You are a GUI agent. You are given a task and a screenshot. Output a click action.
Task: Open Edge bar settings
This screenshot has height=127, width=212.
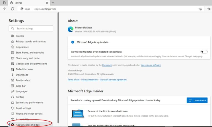(x=21, y=86)
